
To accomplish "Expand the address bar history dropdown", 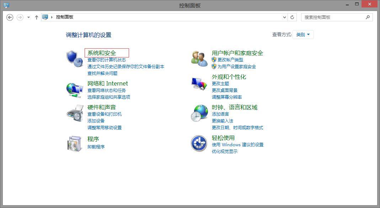I will tap(284, 17).
